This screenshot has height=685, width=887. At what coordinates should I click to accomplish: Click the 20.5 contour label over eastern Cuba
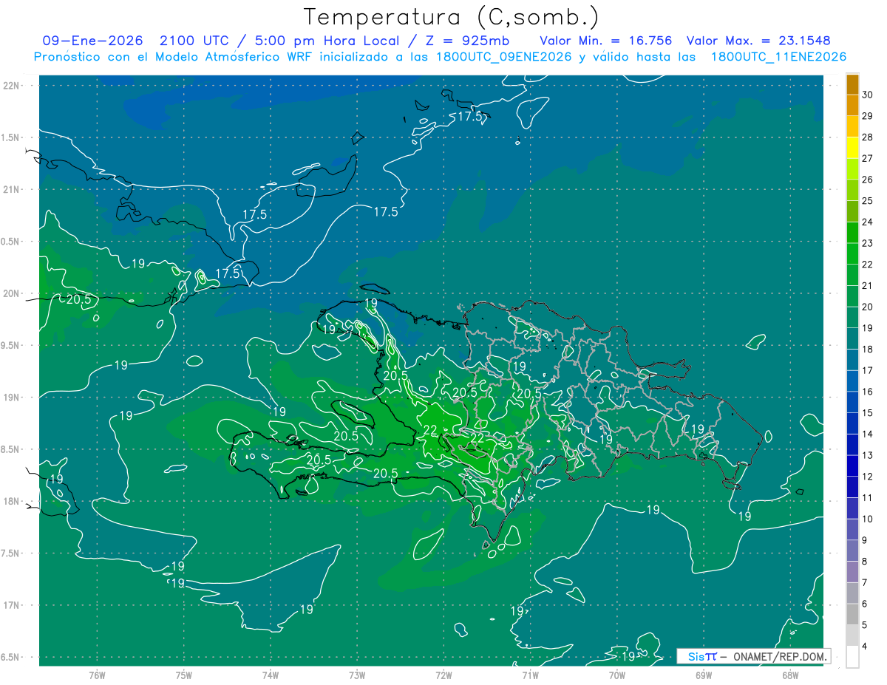click(x=78, y=299)
